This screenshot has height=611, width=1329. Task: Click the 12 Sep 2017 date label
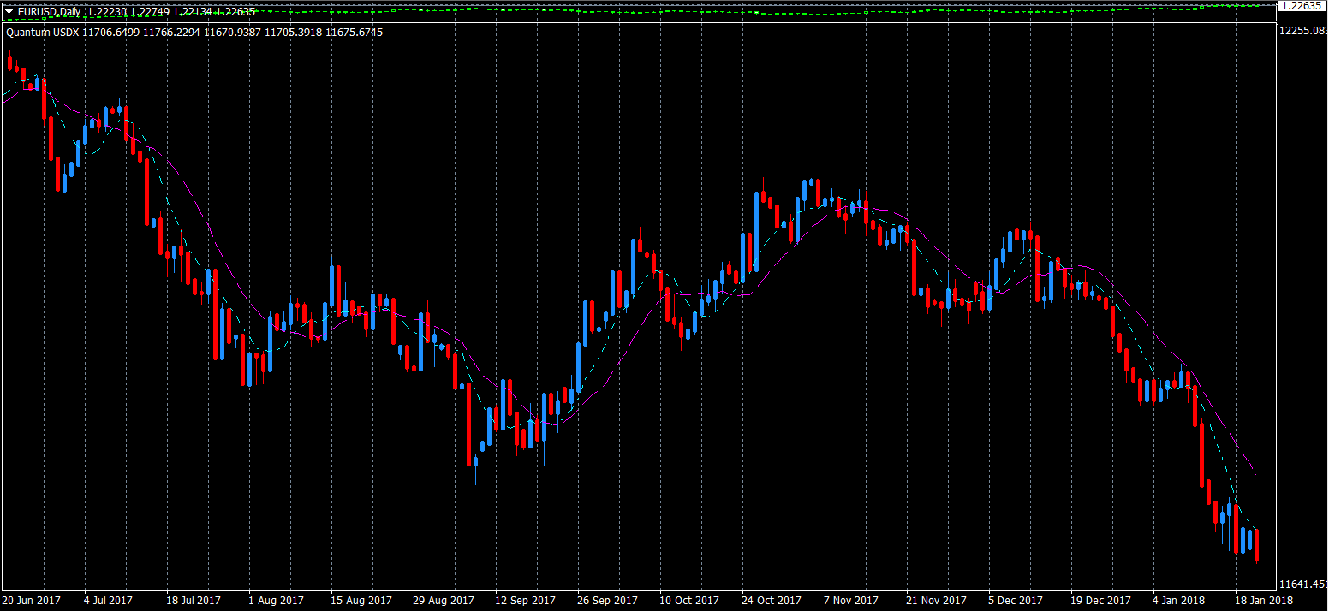click(x=526, y=601)
